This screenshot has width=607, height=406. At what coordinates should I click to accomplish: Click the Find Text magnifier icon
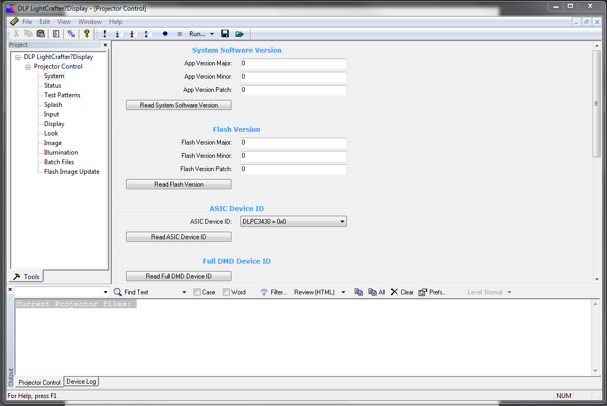(118, 292)
